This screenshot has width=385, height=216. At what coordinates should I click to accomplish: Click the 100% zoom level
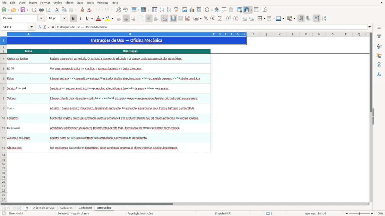(380, 213)
